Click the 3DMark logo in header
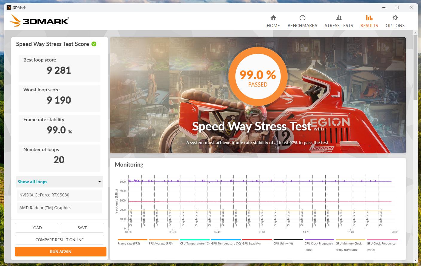 click(39, 21)
